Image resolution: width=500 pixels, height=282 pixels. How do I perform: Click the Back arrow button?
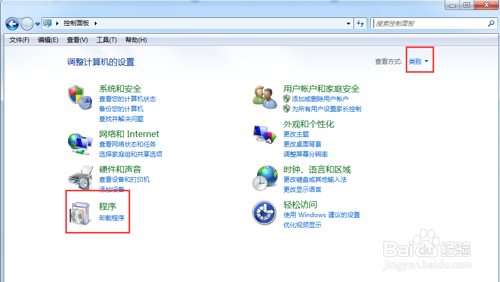(x=13, y=24)
